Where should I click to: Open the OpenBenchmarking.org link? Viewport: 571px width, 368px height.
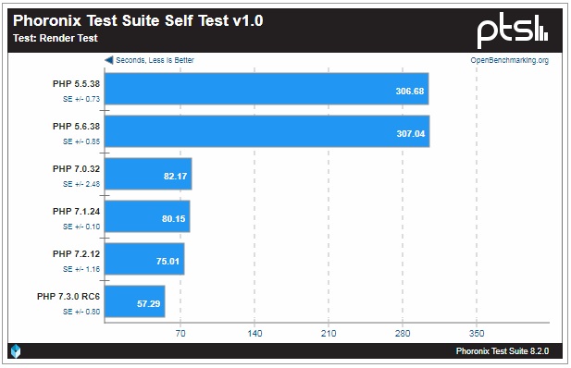click(509, 60)
